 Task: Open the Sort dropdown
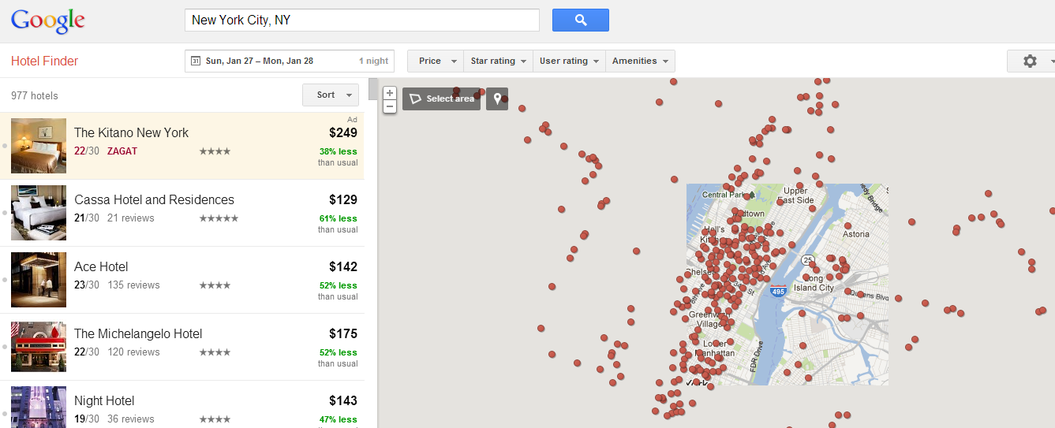(x=331, y=95)
